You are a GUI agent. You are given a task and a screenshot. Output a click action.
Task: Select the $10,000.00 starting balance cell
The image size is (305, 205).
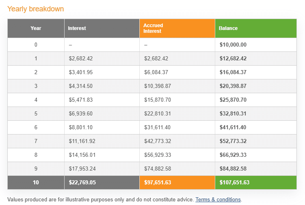point(233,45)
